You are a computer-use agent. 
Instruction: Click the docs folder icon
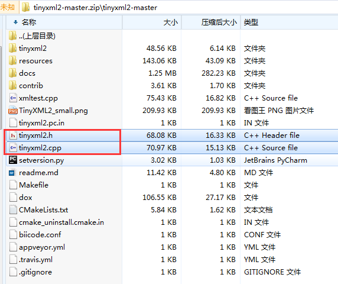click(13, 73)
